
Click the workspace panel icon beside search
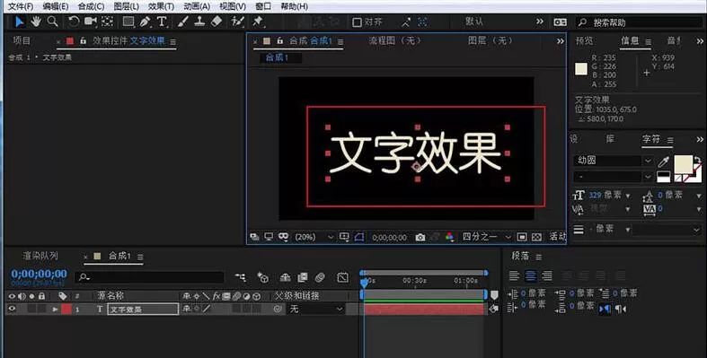[560, 22]
